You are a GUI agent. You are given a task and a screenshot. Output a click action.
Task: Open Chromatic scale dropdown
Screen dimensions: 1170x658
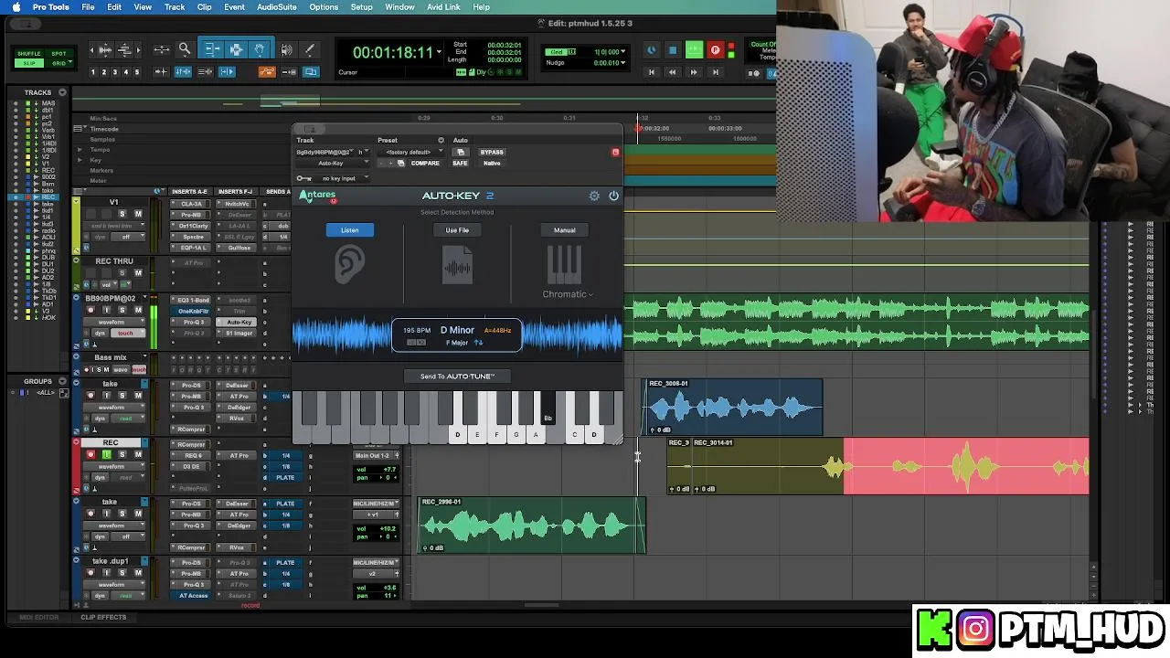pos(568,294)
